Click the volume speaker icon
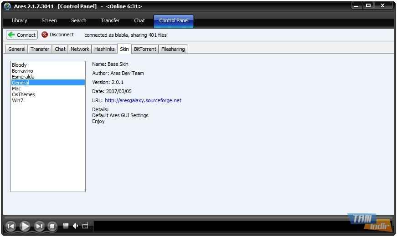Image resolution: width=397 pixels, height=237 pixels. [x=75, y=226]
